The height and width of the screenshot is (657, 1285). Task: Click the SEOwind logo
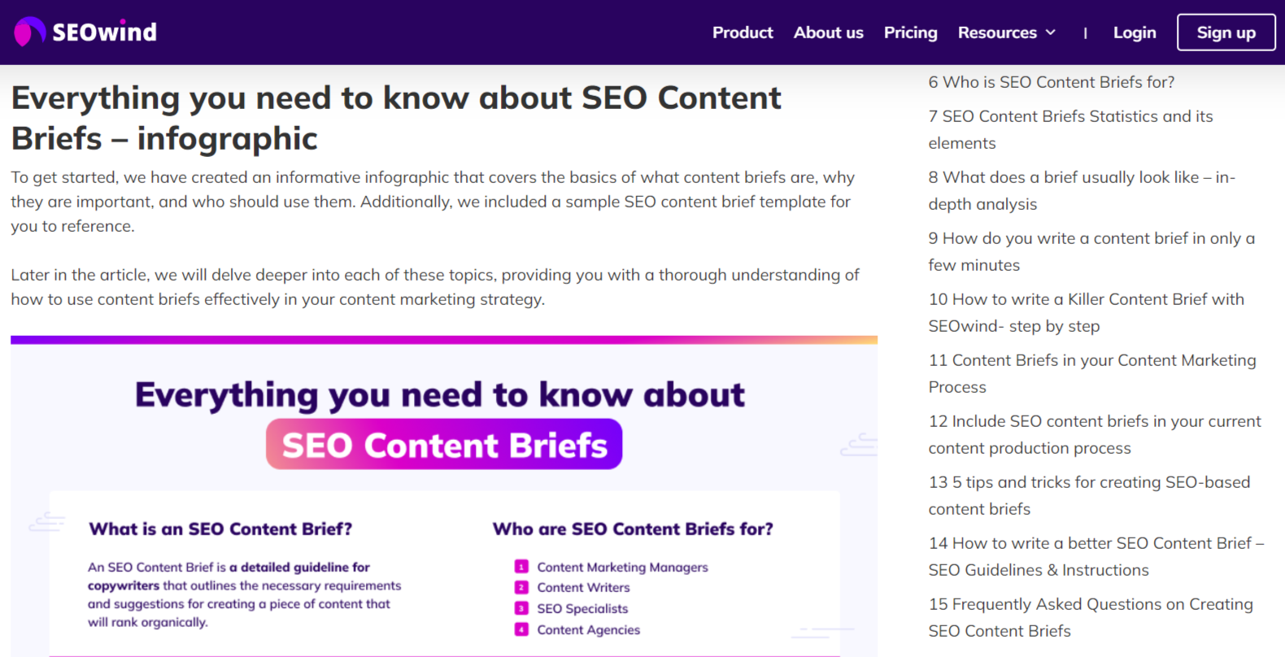pyautogui.click(x=85, y=32)
